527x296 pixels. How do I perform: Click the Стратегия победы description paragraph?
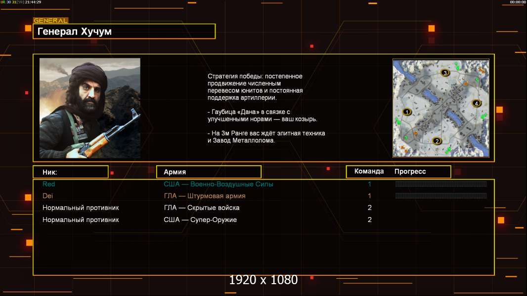point(255,87)
